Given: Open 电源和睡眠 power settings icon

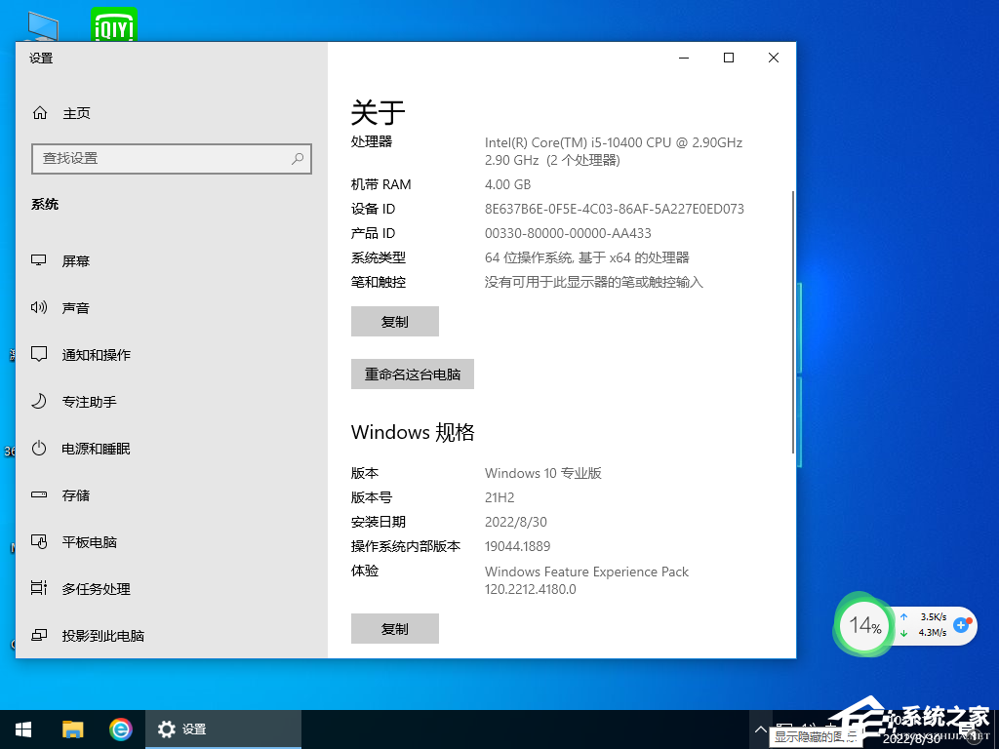Looking at the screenshot, I should 40,448.
